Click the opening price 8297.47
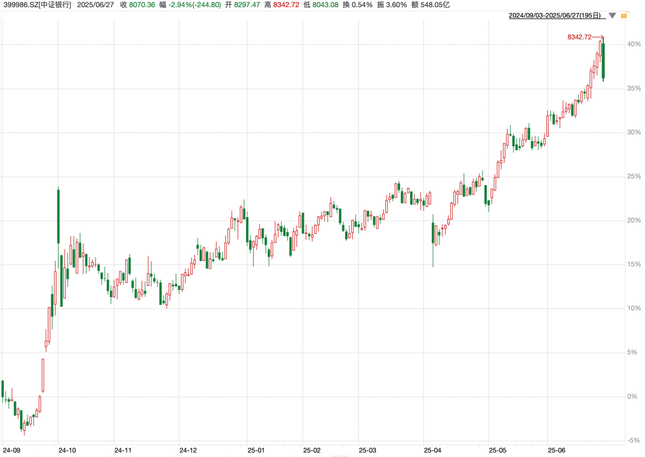This screenshot has height=457, width=645. [247, 5]
